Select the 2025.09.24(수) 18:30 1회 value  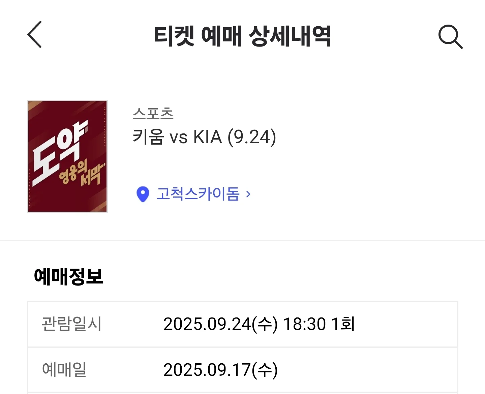click(x=259, y=324)
